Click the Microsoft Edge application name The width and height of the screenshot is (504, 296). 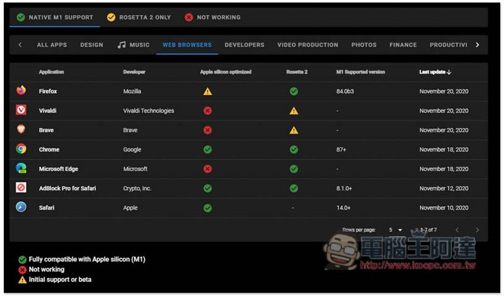(59, 169)
